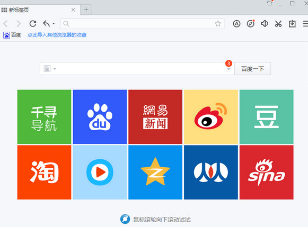308x227 pixels.
Task: Bookmark page with the star icon
Action: click(218, 24)
